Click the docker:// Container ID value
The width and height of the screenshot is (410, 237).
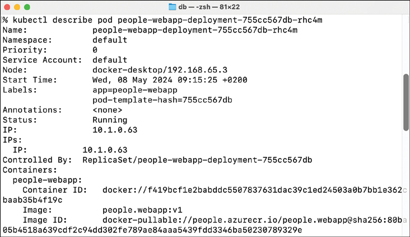click(252, 190)
